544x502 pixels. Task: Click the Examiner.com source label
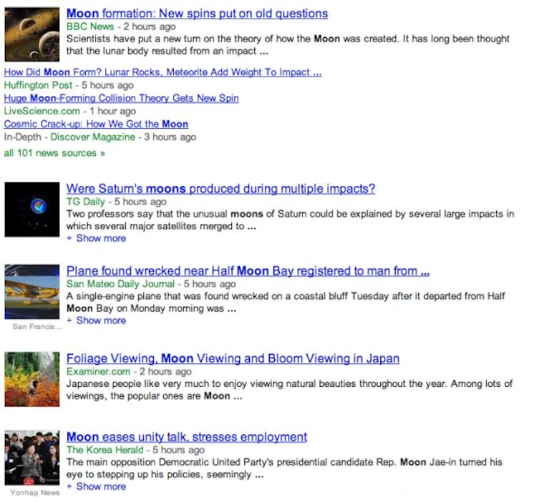(x=98, y=372)
